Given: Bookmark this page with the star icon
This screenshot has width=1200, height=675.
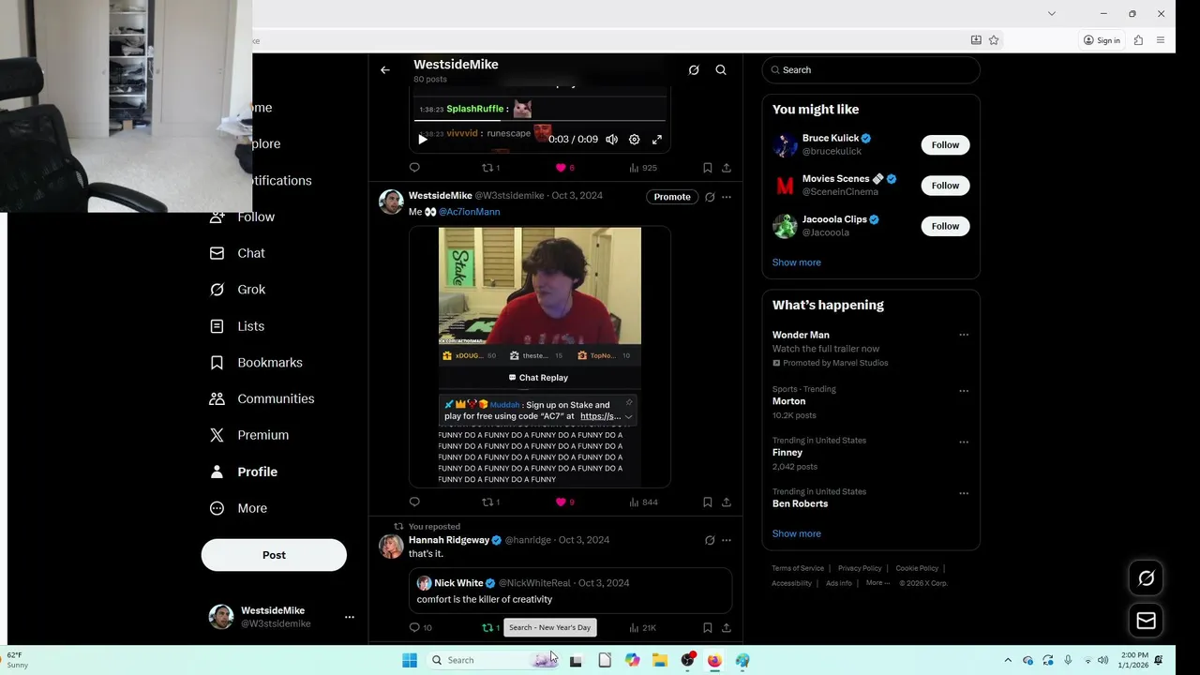Looking at the screenshot, I should point(994,40).
